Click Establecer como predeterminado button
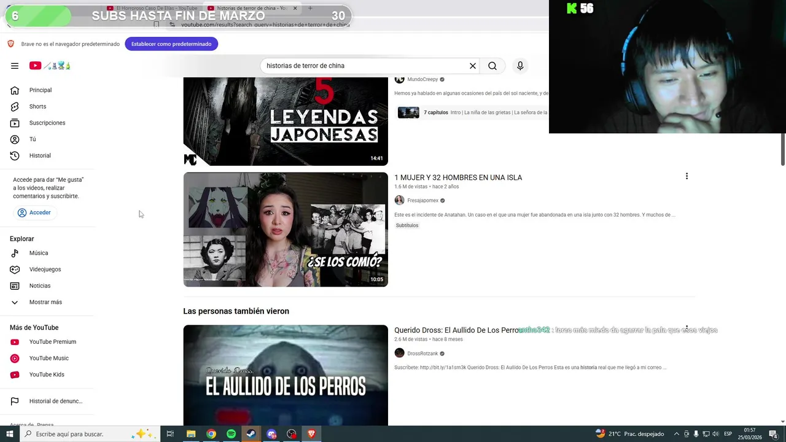The width and height of the screenshot is (786, 442). coord(171,44)
